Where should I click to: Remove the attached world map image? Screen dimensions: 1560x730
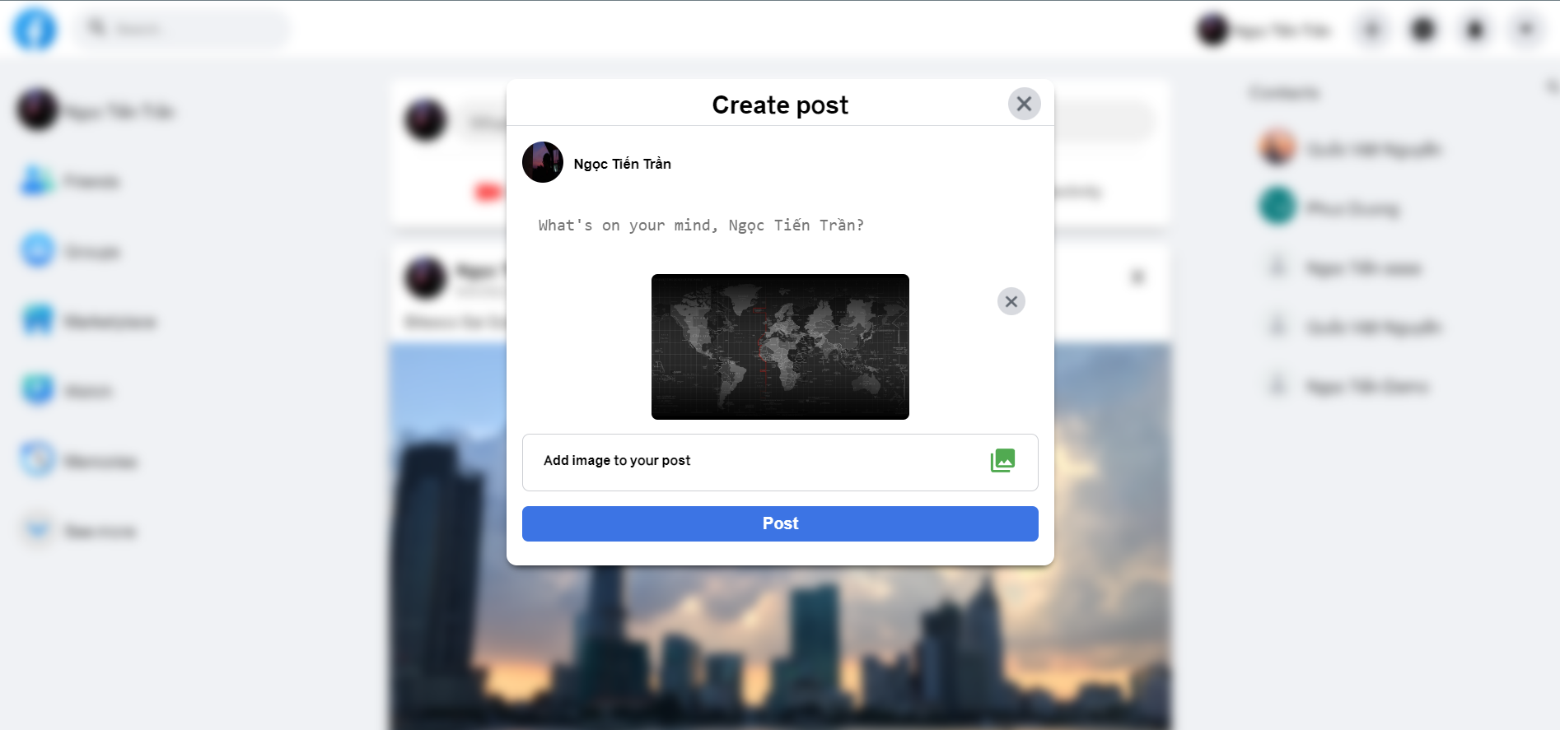click(x=1011, y=301)
